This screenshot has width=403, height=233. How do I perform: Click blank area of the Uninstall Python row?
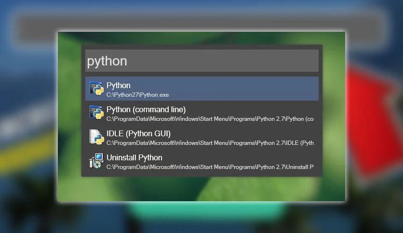239,158
